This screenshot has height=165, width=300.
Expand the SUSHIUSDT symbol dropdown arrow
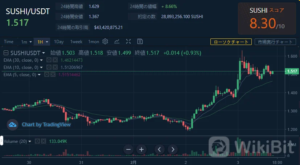44,53
